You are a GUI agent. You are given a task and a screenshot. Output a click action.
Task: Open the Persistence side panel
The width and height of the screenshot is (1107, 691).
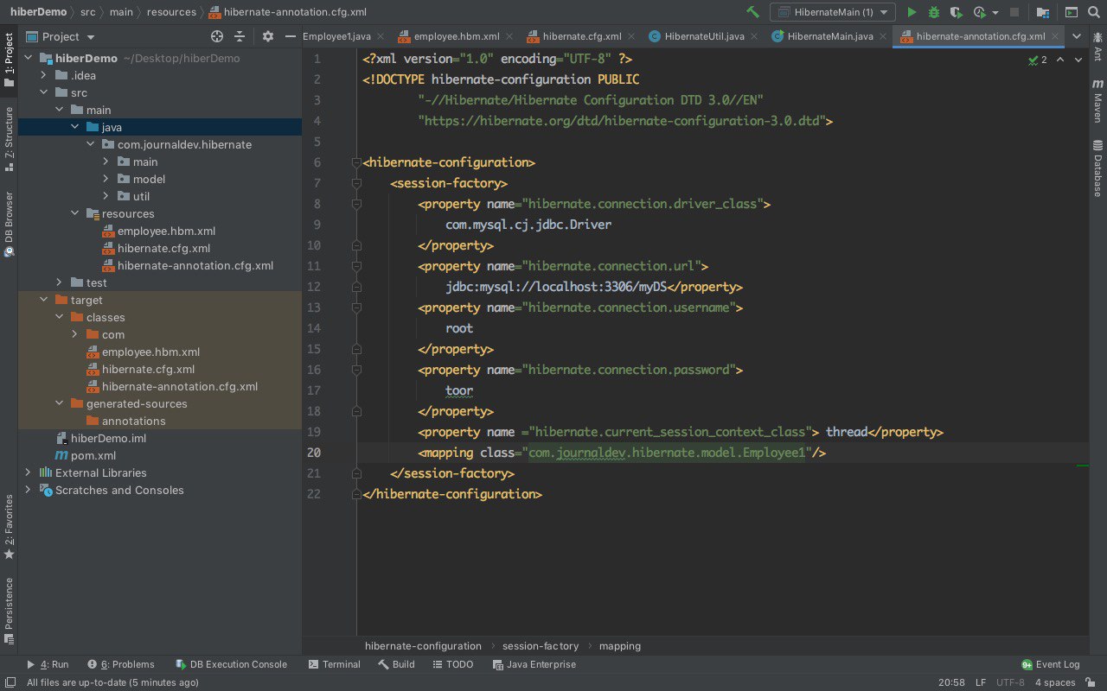coord(9,610)
